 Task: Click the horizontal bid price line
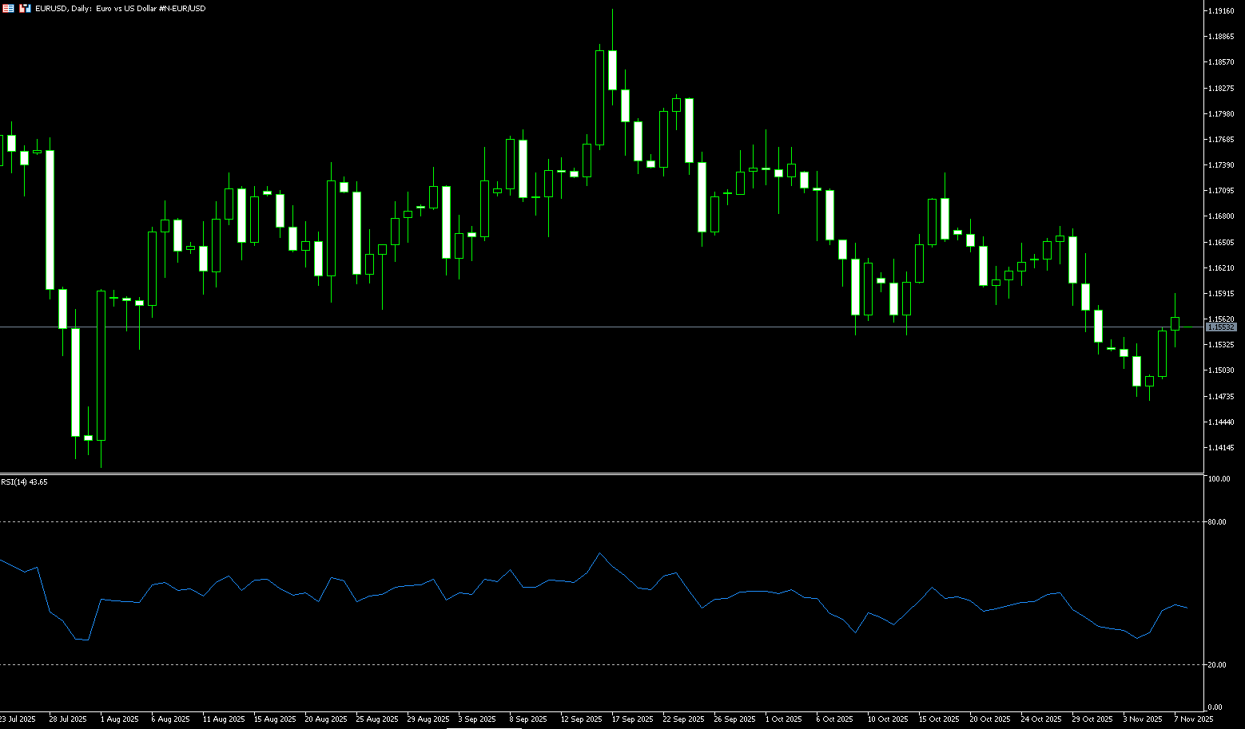(559, 327)
